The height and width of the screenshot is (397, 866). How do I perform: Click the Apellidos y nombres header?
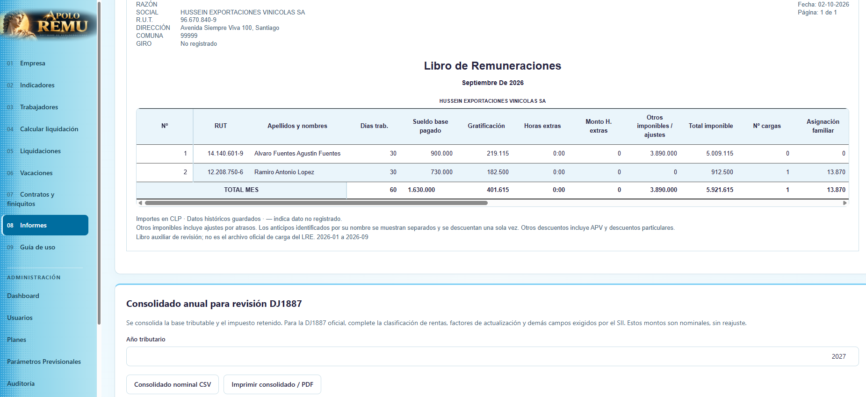297,126
